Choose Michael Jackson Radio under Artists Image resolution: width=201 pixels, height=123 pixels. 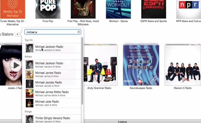(x=52, y=65)
